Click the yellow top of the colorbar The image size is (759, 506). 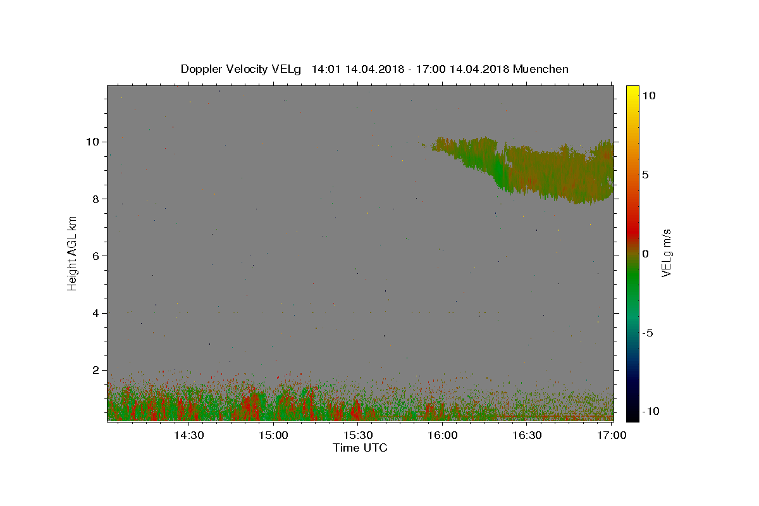coord(632,92)
